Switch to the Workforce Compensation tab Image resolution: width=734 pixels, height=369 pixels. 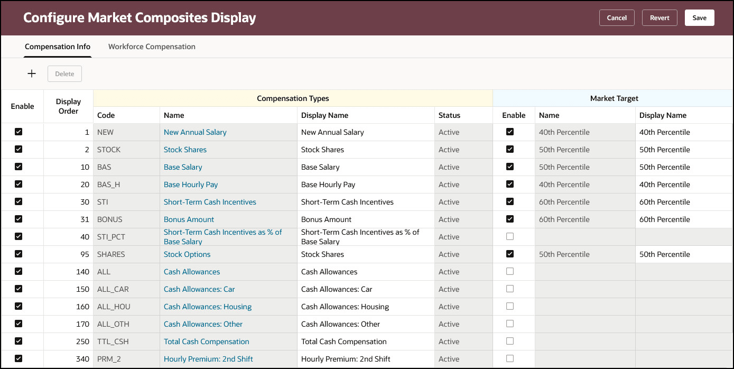[x=152, y=47]
